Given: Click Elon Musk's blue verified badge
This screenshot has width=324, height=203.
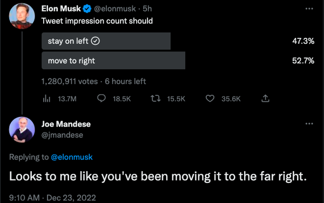Looking at the screenshot, I should pos(87,9).
